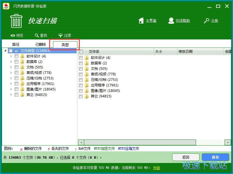Switch to the 已删除 tab
Screen dimensions: 233x174
(x=40, y=44)
